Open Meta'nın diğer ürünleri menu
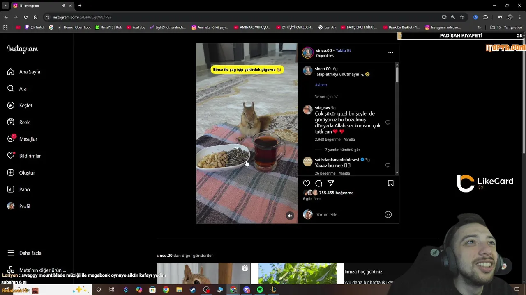 37,270
